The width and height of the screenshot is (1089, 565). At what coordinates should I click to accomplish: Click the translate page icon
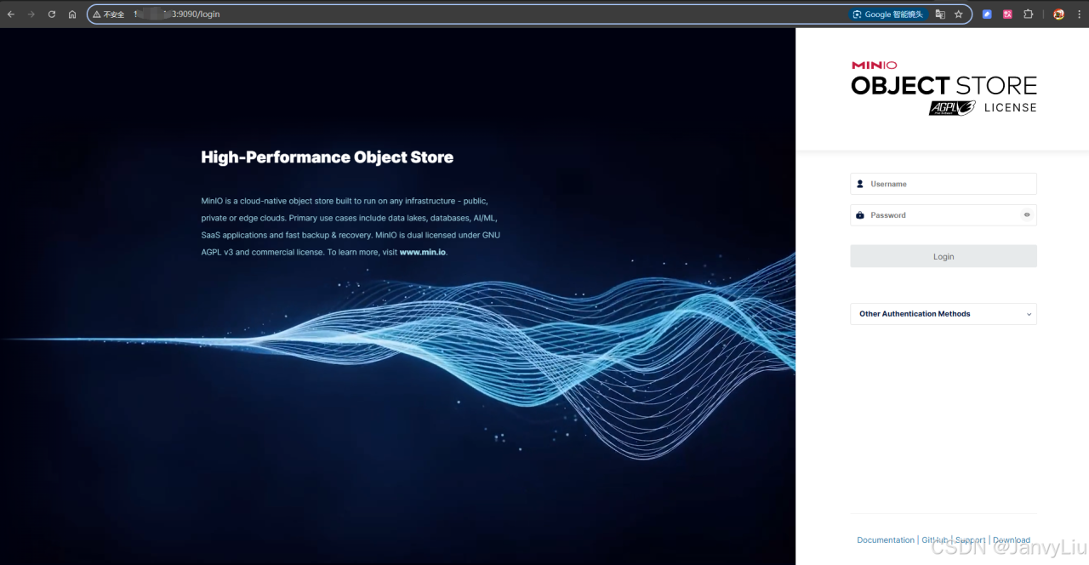940,14
